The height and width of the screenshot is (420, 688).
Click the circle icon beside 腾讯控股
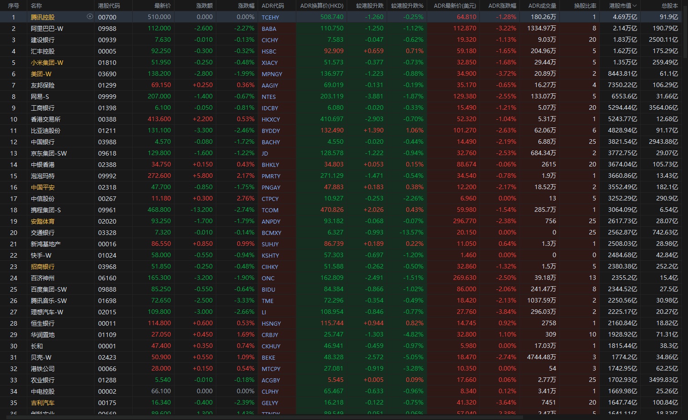coord(90,17)
